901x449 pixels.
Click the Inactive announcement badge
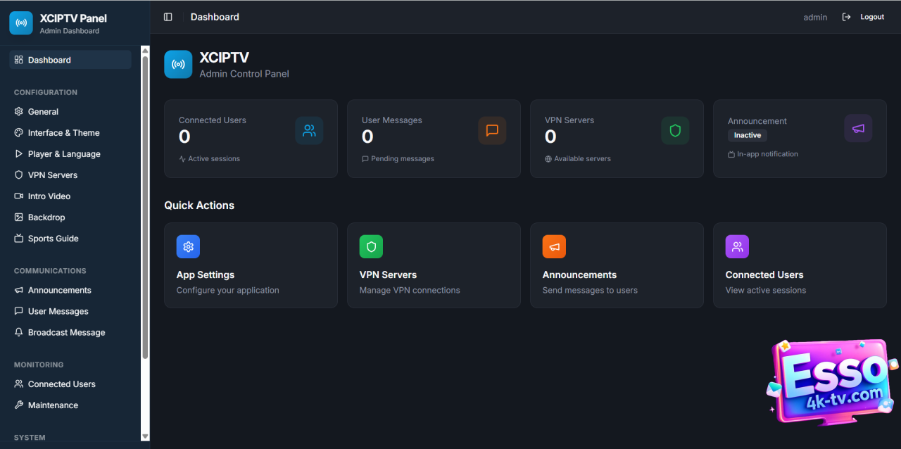tap(748, 135)
